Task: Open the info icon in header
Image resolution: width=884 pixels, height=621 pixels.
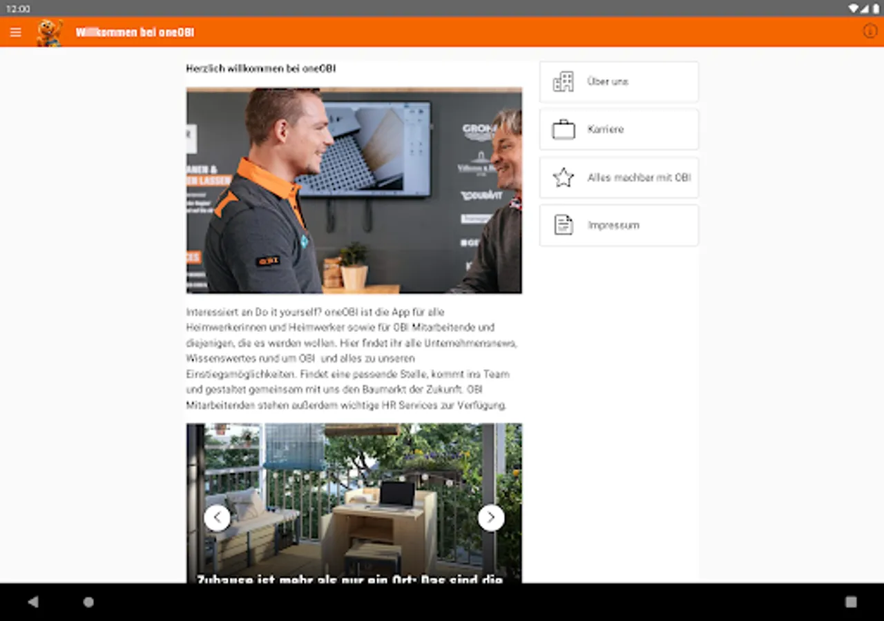Action: [x=870, y=31]
